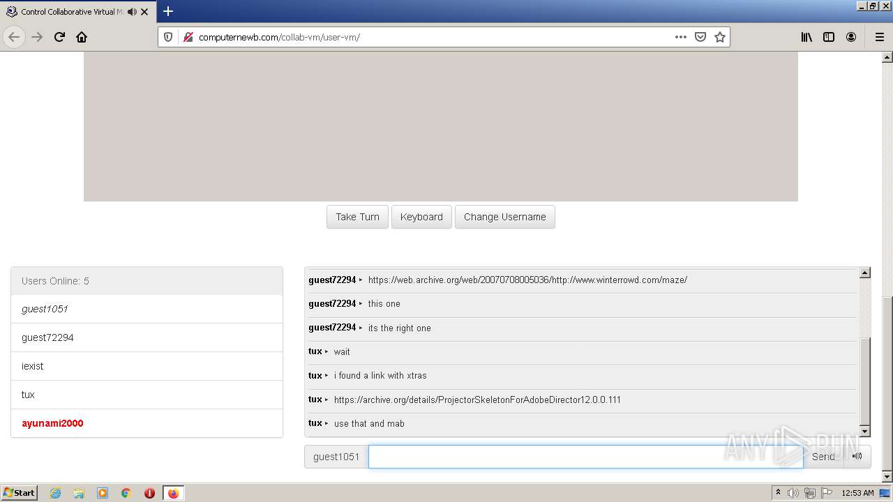The width and height of the screenshot is (893, 502).
Task: Open the network tray icon
Action: (x=810, y=493)
